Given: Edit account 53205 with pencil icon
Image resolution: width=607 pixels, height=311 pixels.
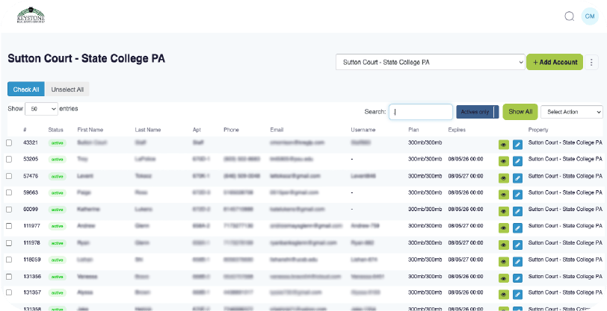Looking at the screenshot, I should click(517, 160).
